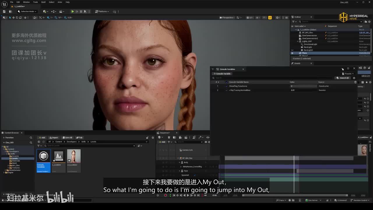Search the Favorites section magnifier icon
Image resolution: width=373 pixels, height=210 pixels.
[31, 138]
